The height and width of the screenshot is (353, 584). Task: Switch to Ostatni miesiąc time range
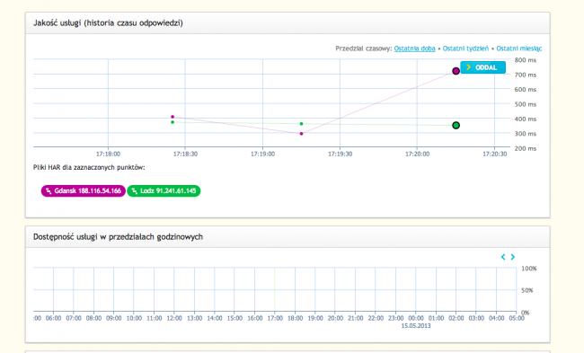[518, 49]
